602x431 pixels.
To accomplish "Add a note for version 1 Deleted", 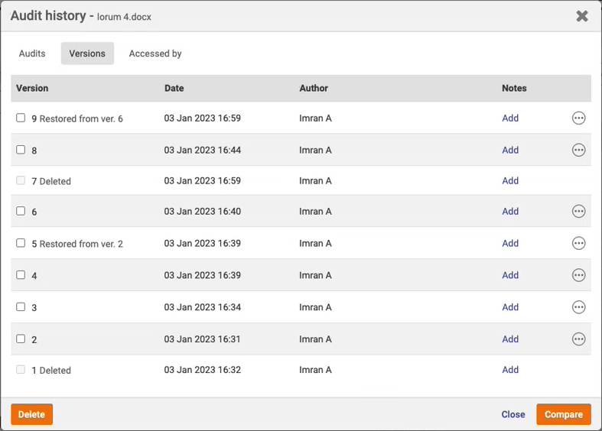I will 510,370.
